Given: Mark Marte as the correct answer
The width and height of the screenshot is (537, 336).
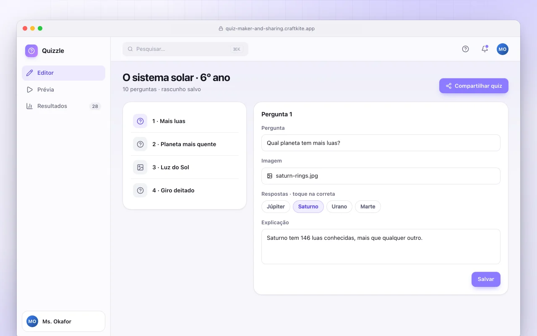Looking at the screenshot, I should pos(368,207).
